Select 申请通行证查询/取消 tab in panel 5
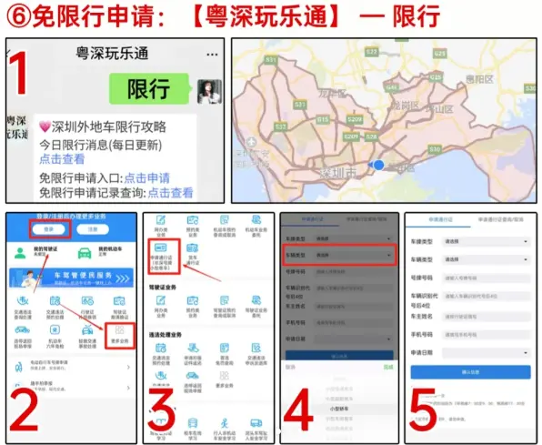The image size is (542, 445). [x=500, y=219]
